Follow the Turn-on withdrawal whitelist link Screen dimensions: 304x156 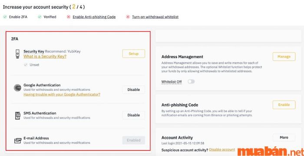click(155, 17)
